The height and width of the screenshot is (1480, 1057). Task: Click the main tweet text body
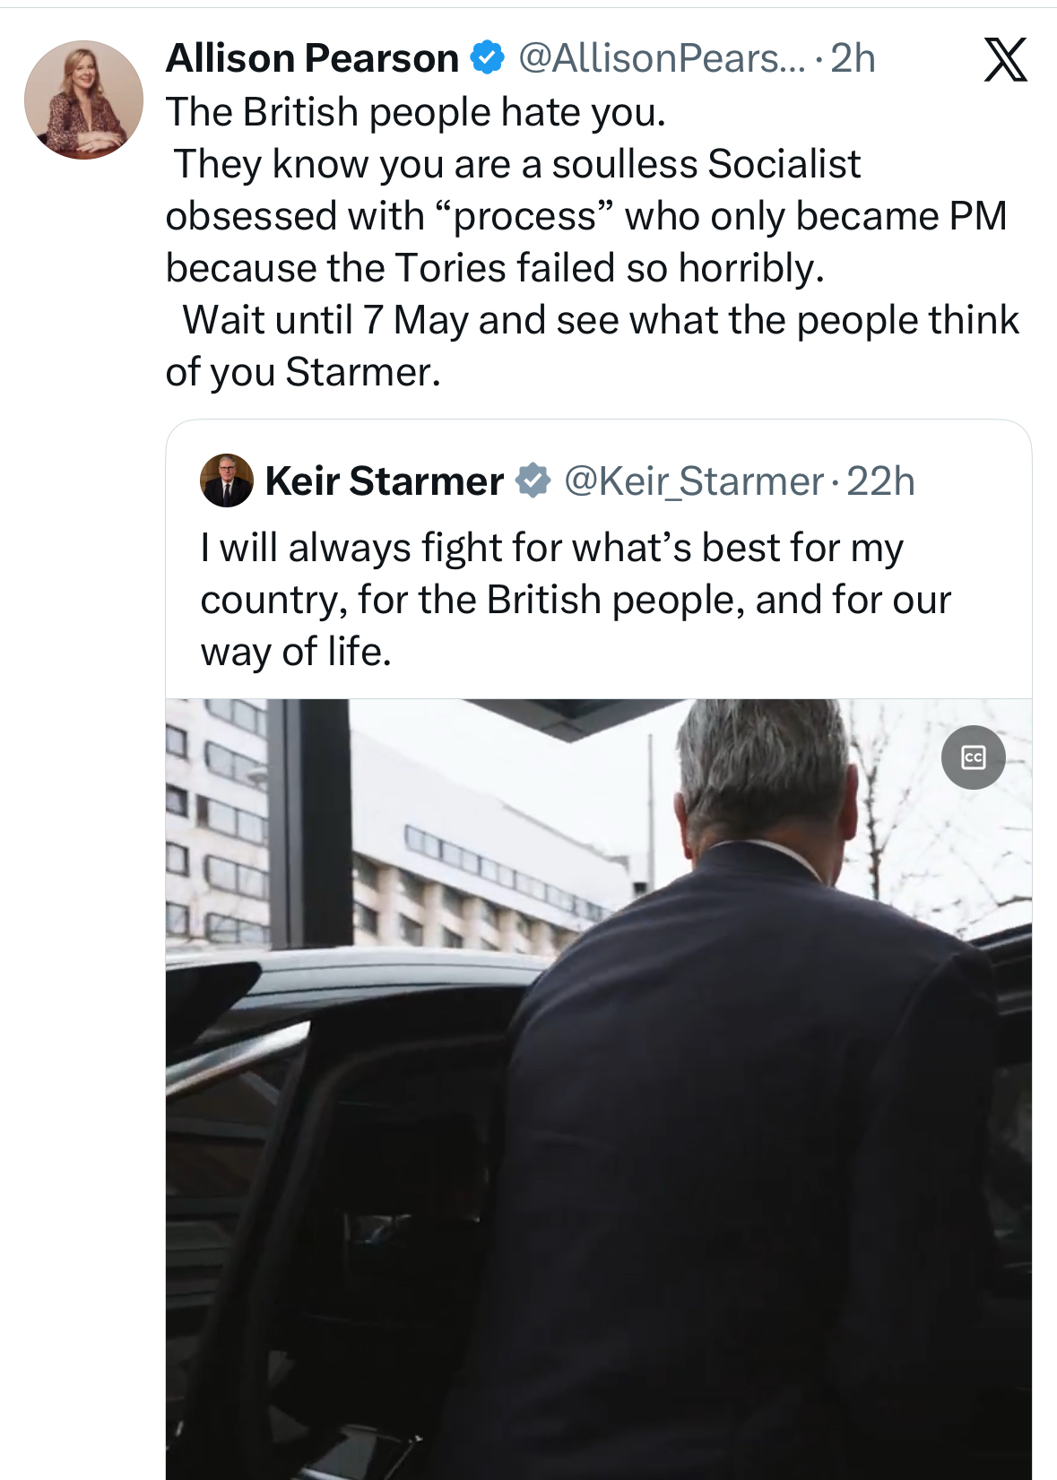click(587, 242)
